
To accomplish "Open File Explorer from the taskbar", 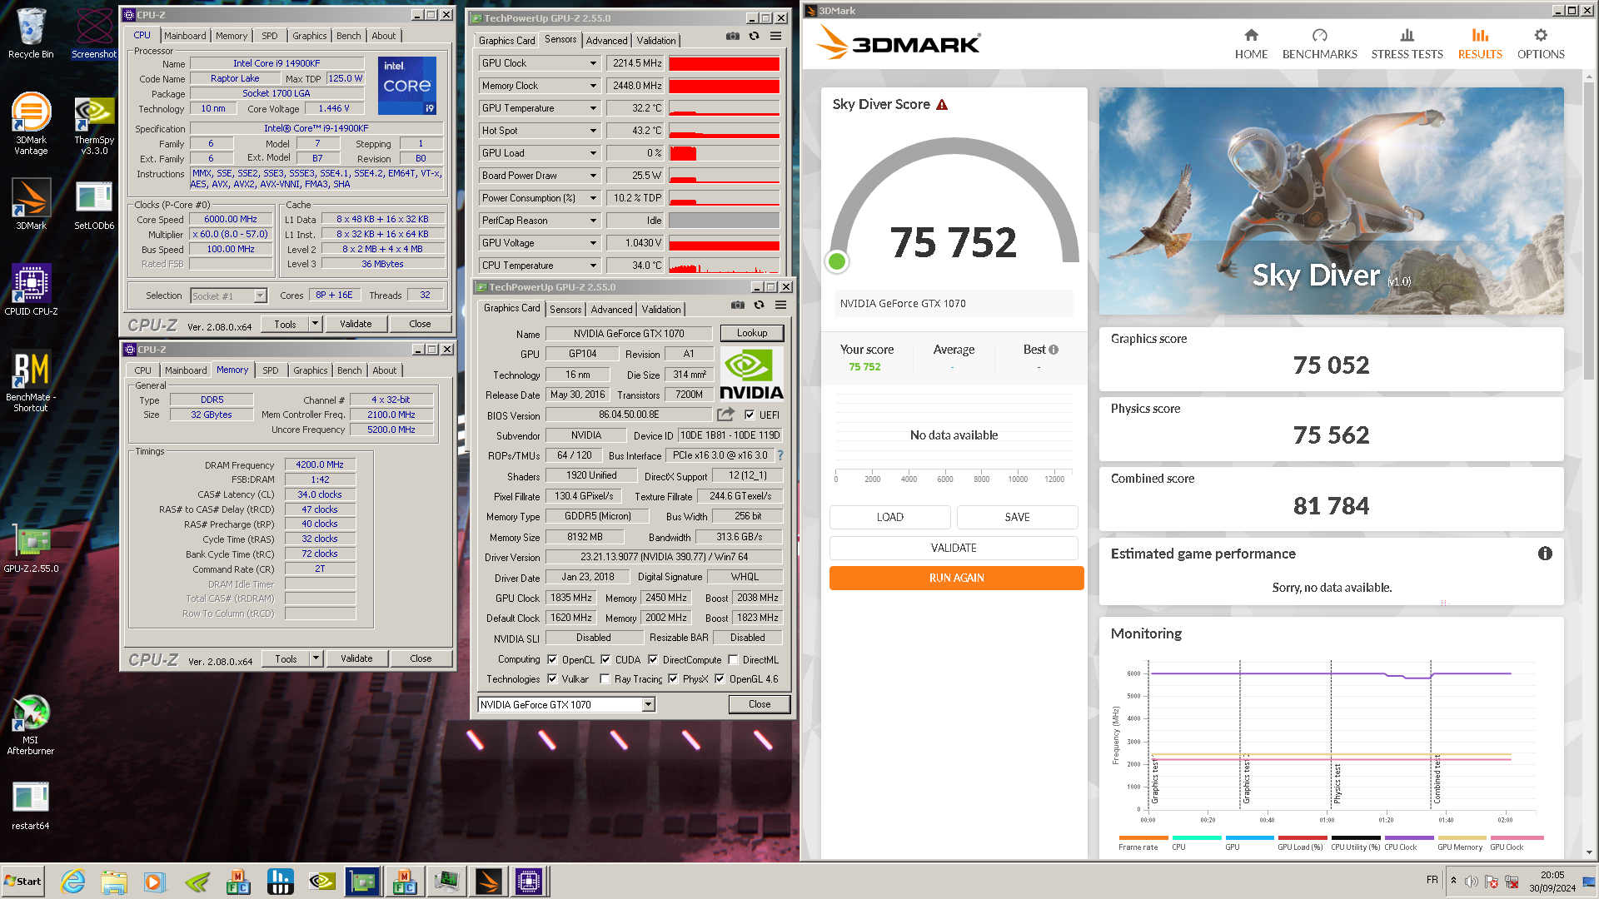I will pyautogui.click(x=114, y=882).
